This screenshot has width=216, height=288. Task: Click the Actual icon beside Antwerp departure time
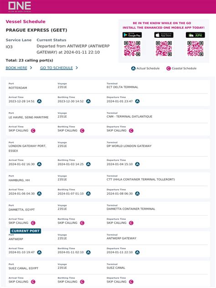click(137, 252)
